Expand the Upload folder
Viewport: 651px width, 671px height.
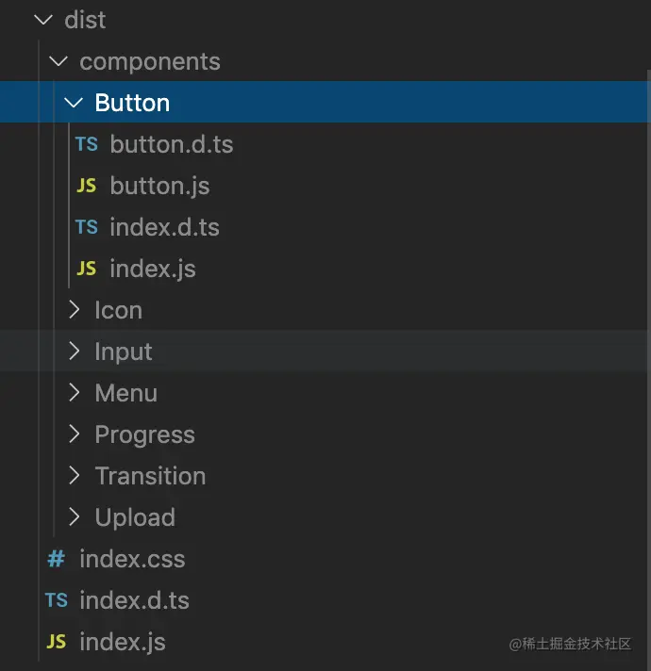75,517
